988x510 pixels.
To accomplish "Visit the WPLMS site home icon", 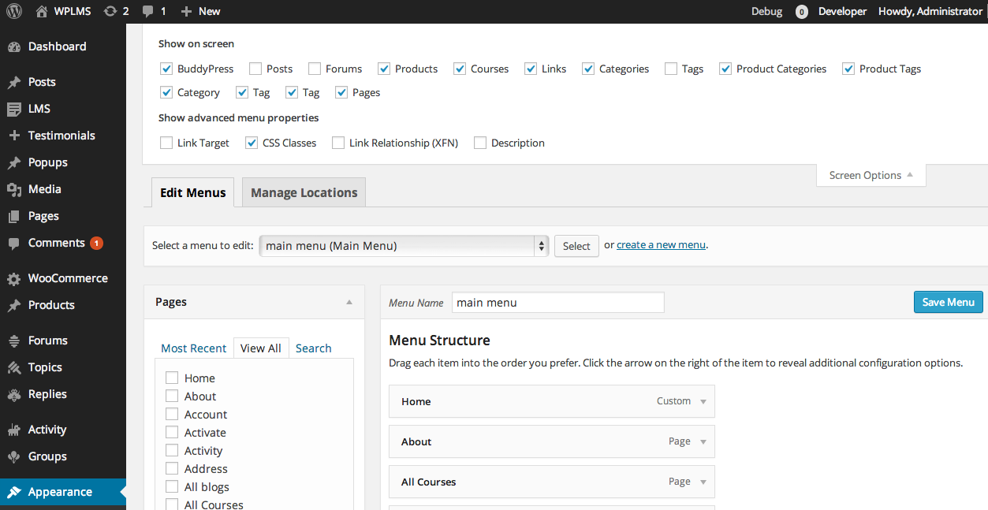I will coord(42,11).
